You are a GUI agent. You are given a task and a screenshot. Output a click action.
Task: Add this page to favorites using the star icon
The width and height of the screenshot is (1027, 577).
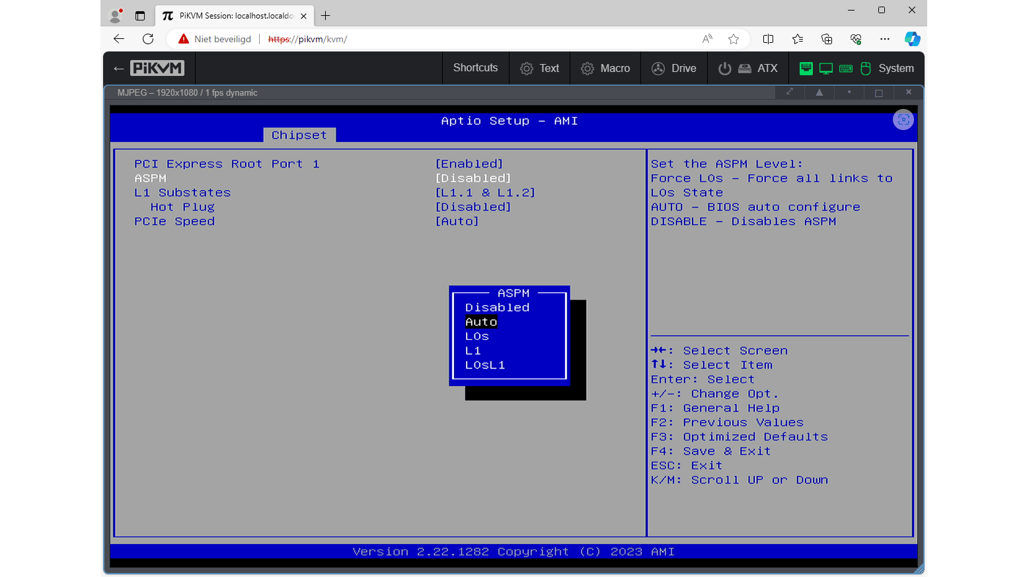tap(734, 39)
